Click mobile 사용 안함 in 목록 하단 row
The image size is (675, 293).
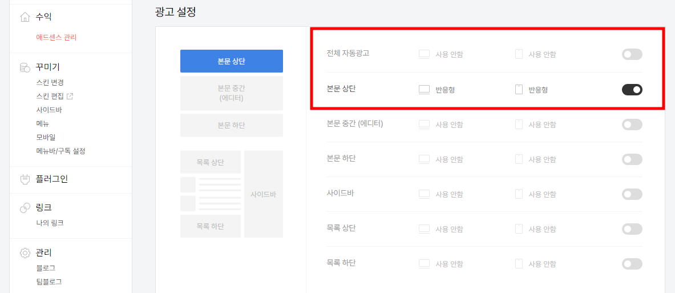pos(542,264)
